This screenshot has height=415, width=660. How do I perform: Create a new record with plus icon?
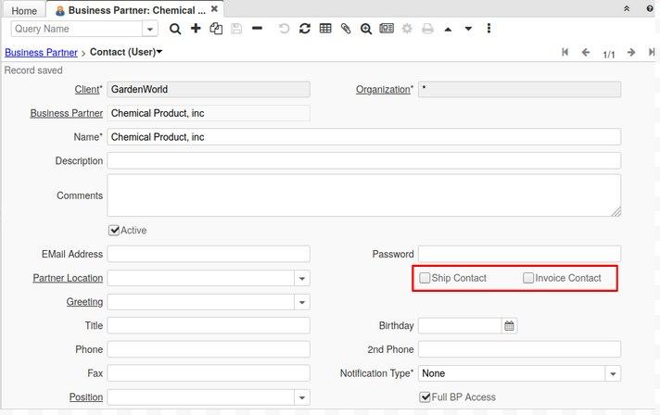coord(196,29)
